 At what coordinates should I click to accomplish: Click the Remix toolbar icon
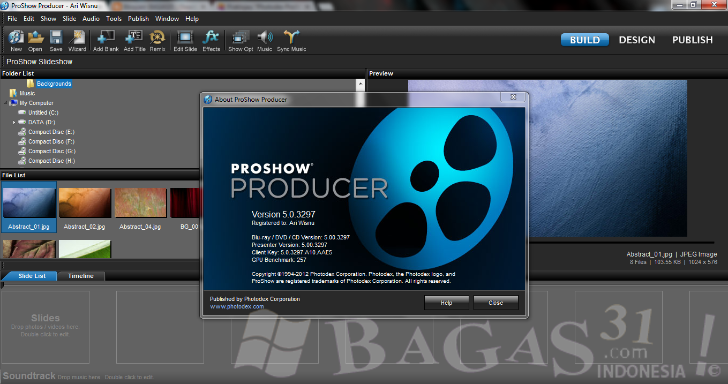coord(157,41)
